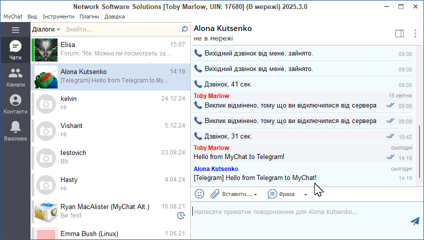Screen dimensions: 424x240
Task: Click the chat history vertical scrollbar
Action: coord(419,151)
